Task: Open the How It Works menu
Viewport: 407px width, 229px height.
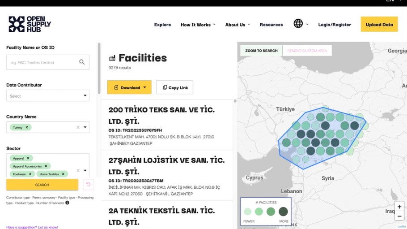Action: (x=198, y=25)
